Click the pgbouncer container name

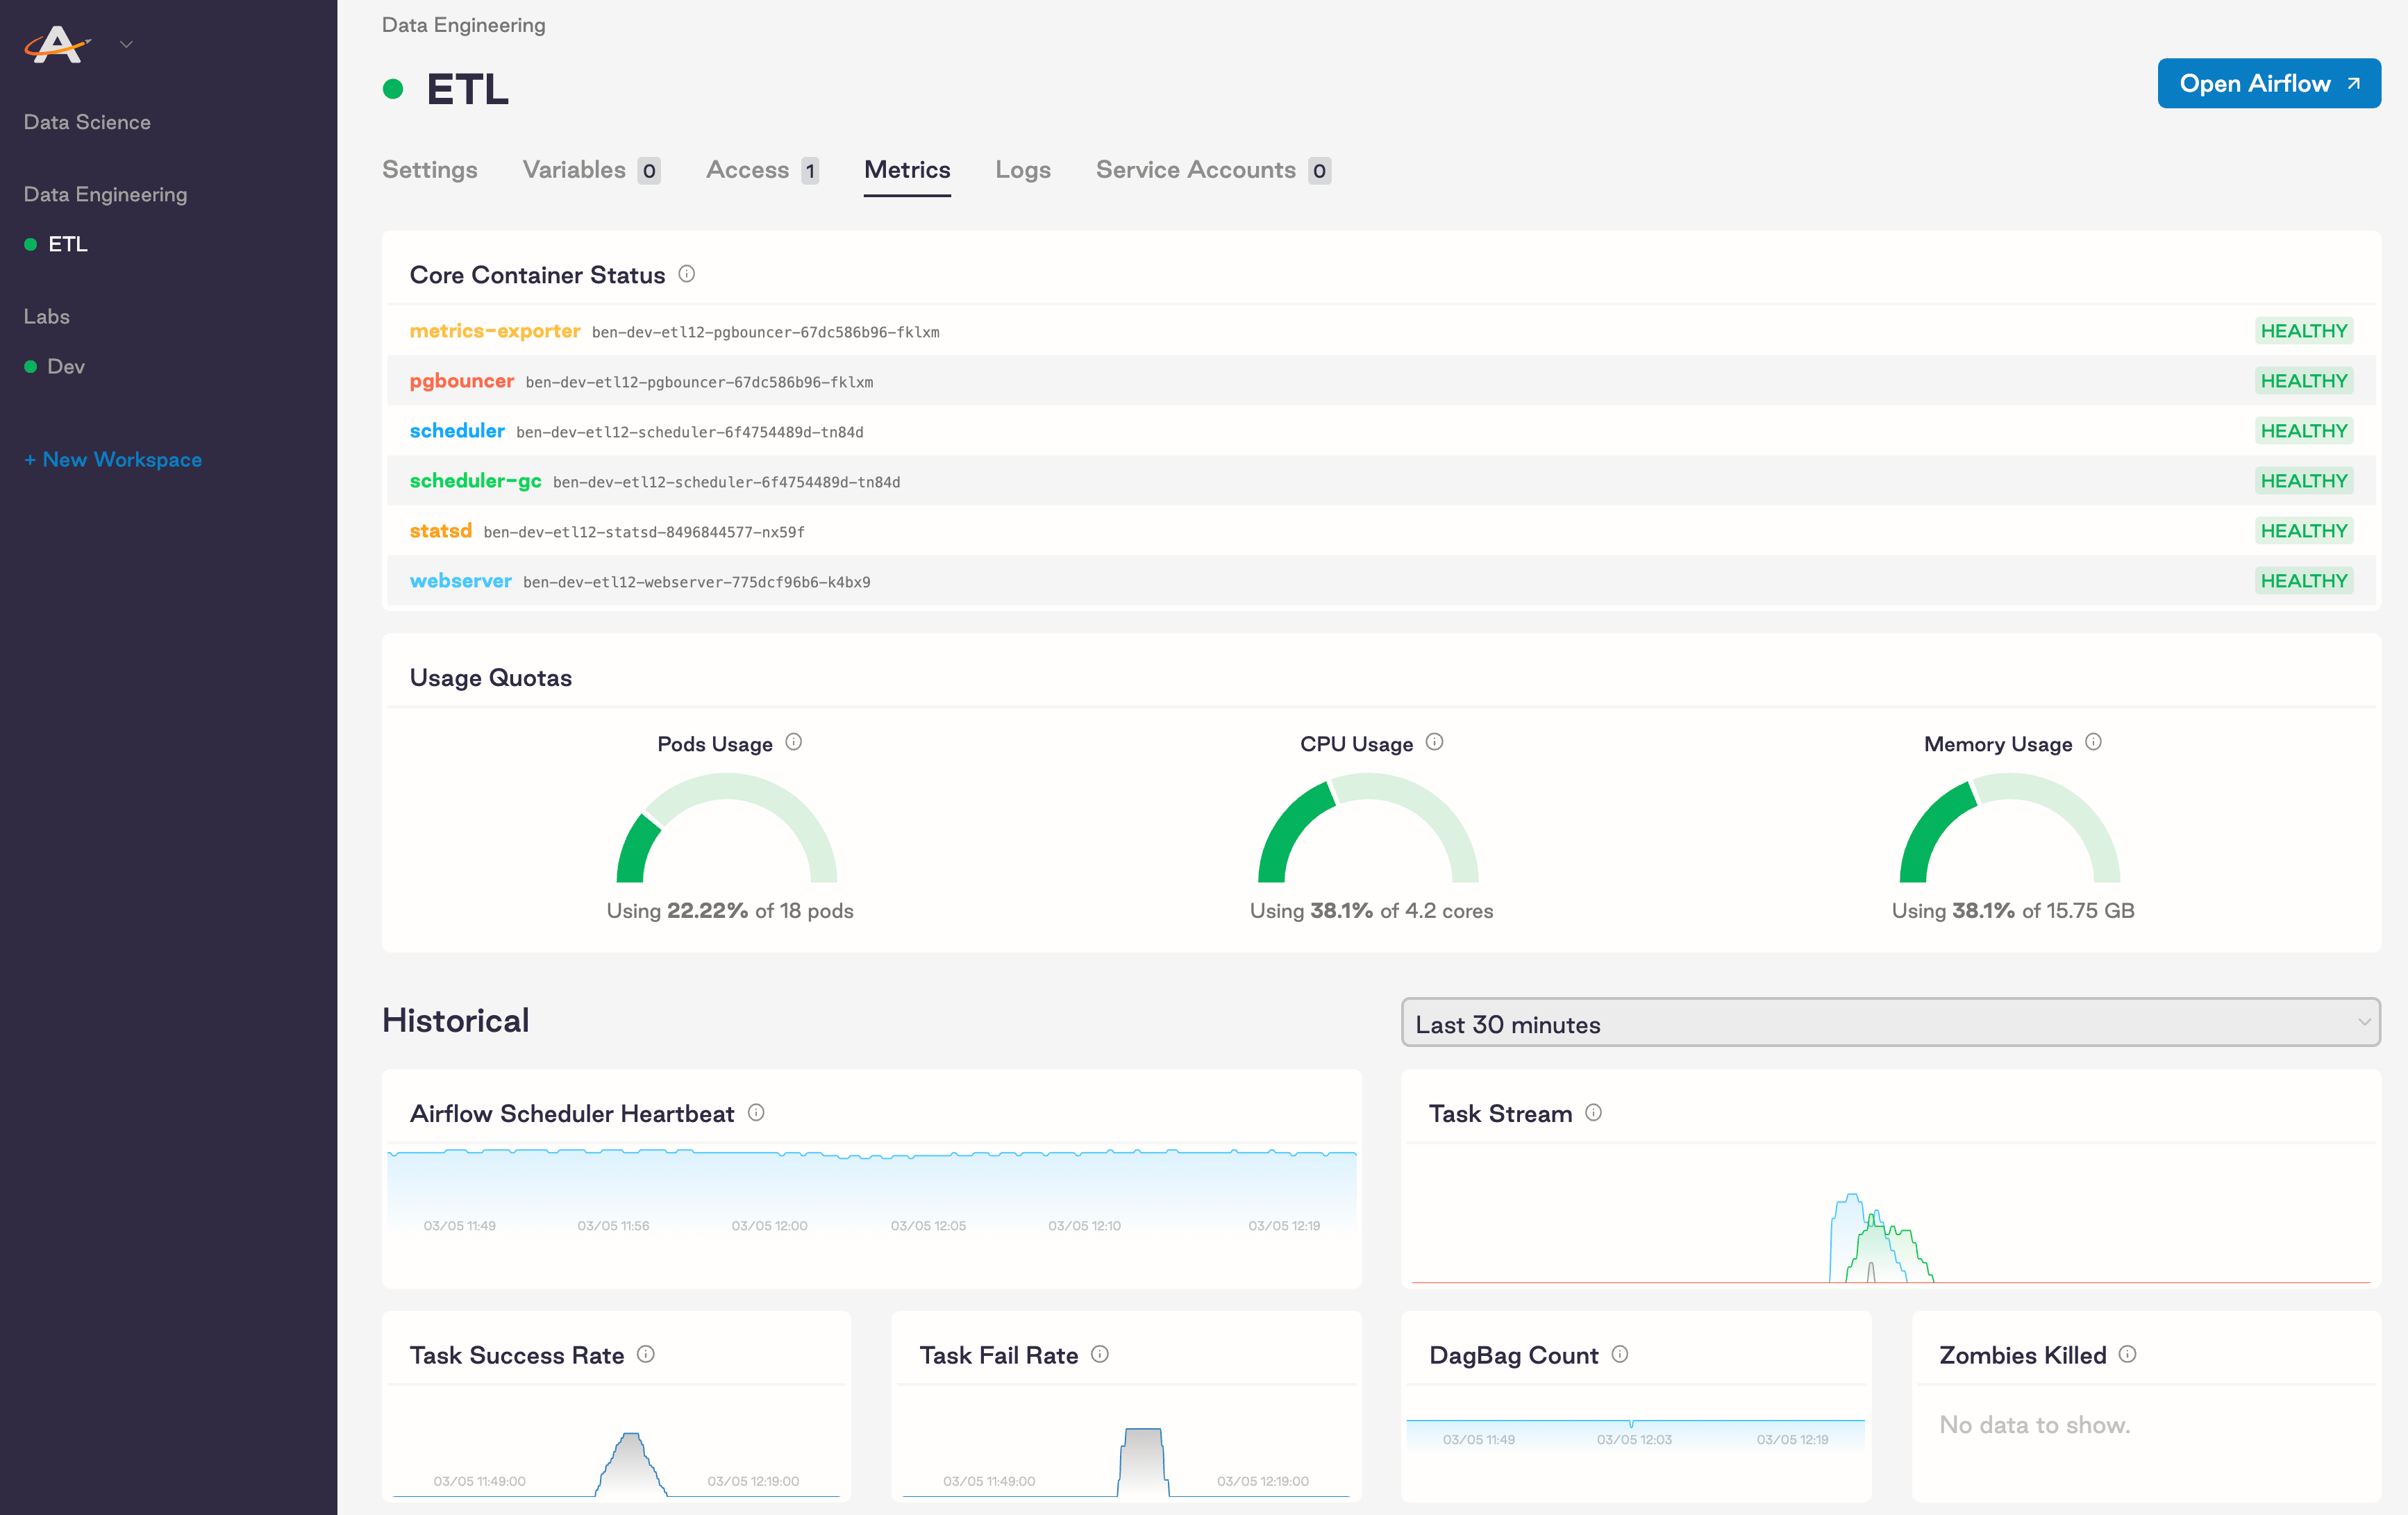point(462,381)
